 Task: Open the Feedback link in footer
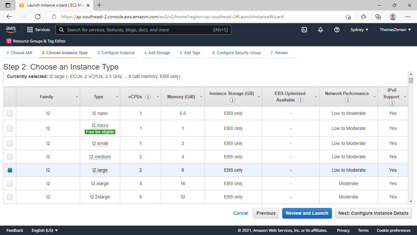15,230
